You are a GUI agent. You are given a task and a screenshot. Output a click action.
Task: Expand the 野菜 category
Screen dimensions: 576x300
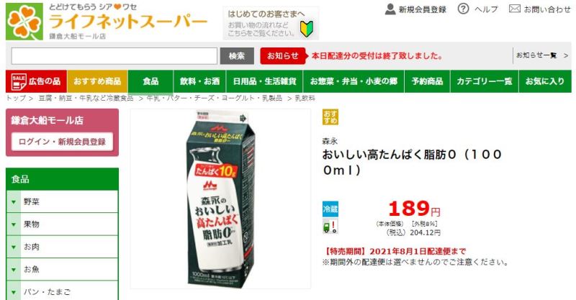pos(62,201)
